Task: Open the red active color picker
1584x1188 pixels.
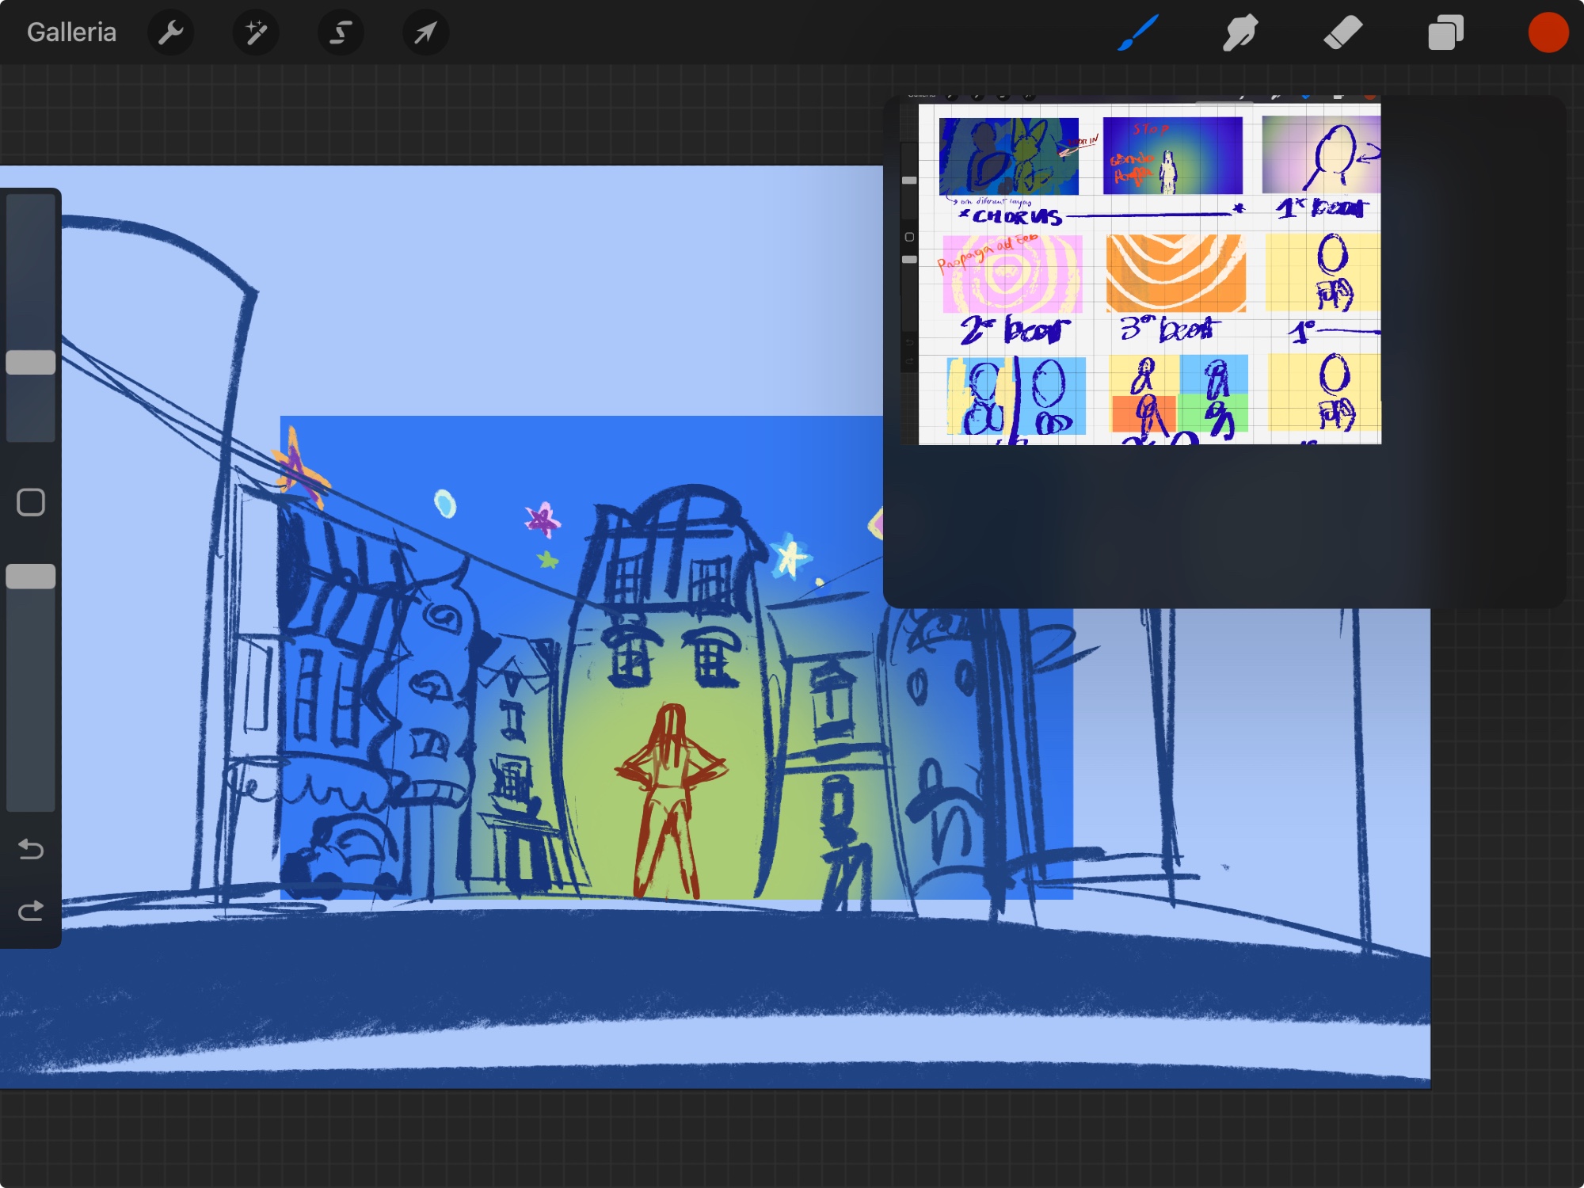Action: [x=1548, y=32]
